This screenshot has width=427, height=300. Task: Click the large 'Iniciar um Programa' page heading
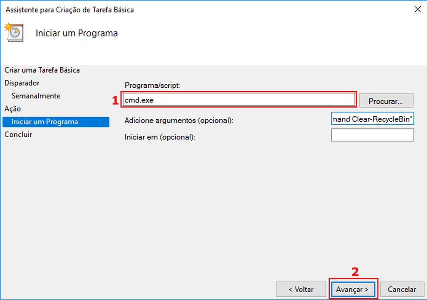point(76,33)
